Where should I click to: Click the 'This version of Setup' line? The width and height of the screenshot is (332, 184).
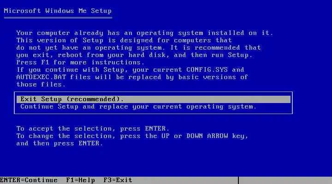124,40
